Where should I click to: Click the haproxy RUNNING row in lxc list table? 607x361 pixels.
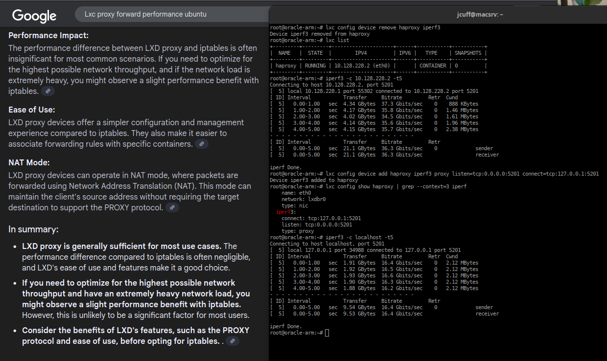[x=378, y=66]
